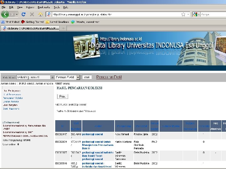Screen dimensions: 226x169
Task: Sort by the Subjek Utama column header
Action: click(171, 126)
